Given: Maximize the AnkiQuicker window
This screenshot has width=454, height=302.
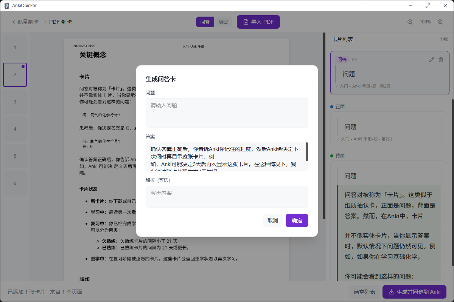Looking at the screenshot, I should (428, 6).
